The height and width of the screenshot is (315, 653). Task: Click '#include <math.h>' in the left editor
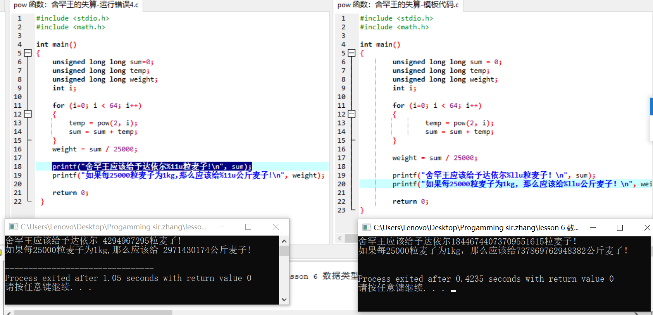pos(71,27)
